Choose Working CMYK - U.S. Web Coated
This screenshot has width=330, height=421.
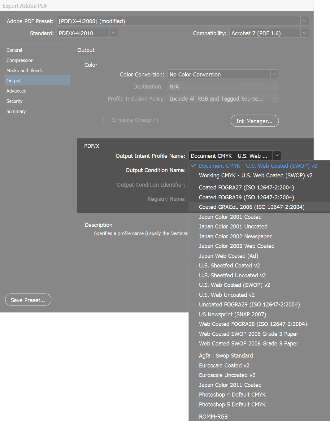coord(256,175)
